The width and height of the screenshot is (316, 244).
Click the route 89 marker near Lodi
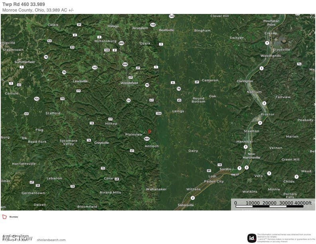click(209, 171)
